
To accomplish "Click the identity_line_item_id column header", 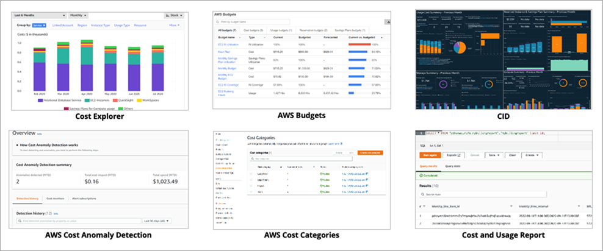I will pos(447,206).
